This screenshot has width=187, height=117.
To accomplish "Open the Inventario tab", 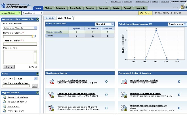I will (x=75, y=8).
